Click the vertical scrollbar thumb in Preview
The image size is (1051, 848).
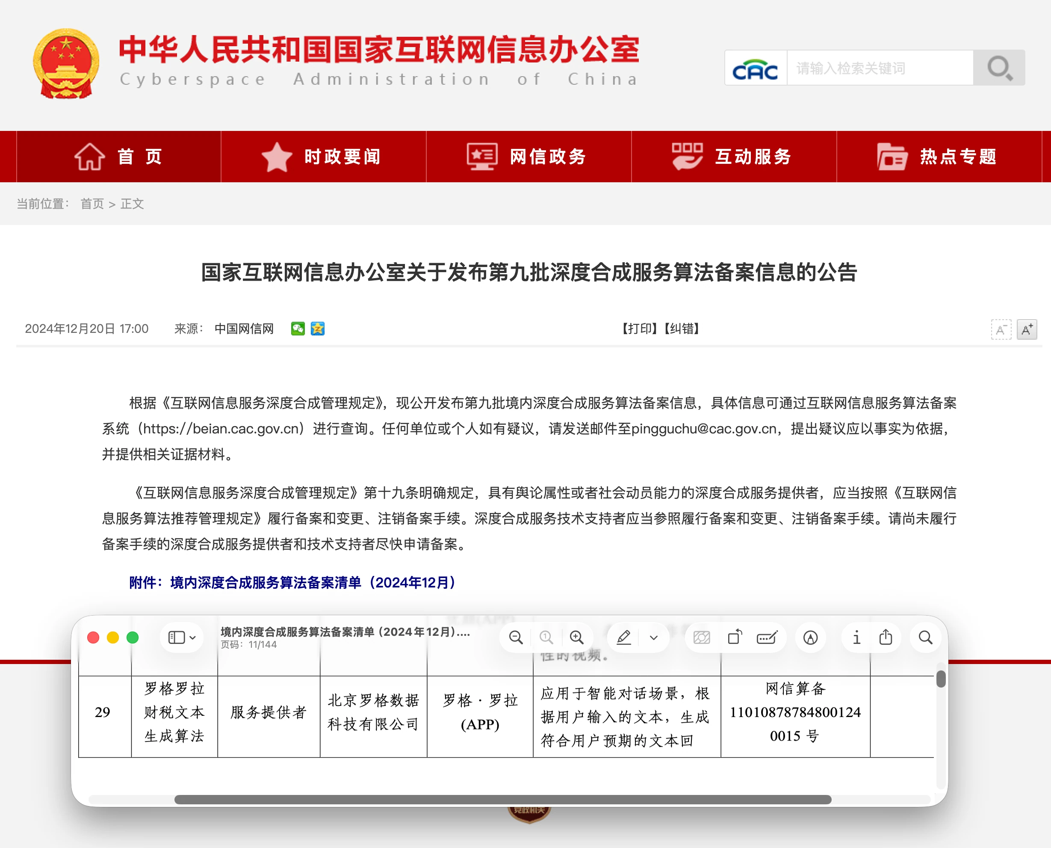tap(941, 679)
